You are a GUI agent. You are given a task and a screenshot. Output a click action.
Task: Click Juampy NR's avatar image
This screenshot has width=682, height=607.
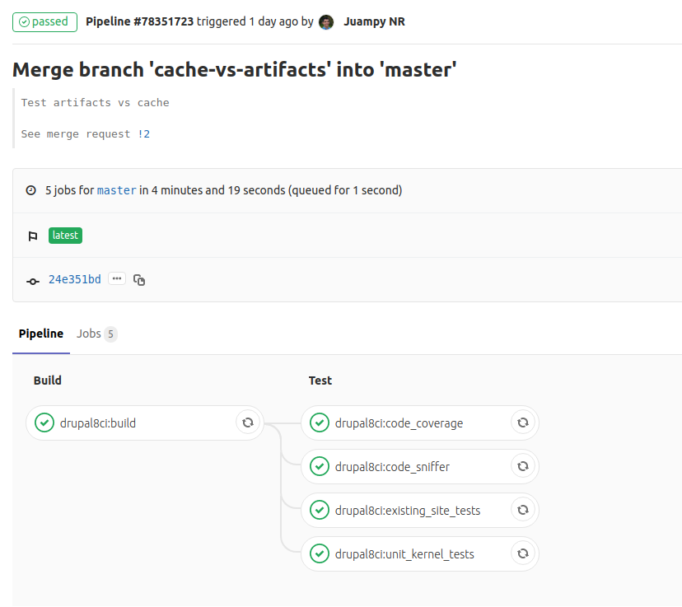[x=326, y=21]
